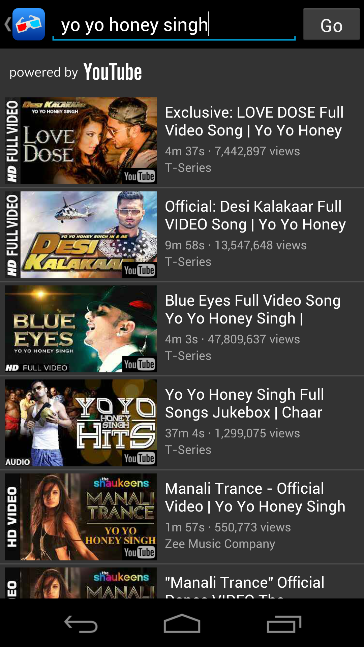
Task: Click the Go search button
Action: pos(332,24)
